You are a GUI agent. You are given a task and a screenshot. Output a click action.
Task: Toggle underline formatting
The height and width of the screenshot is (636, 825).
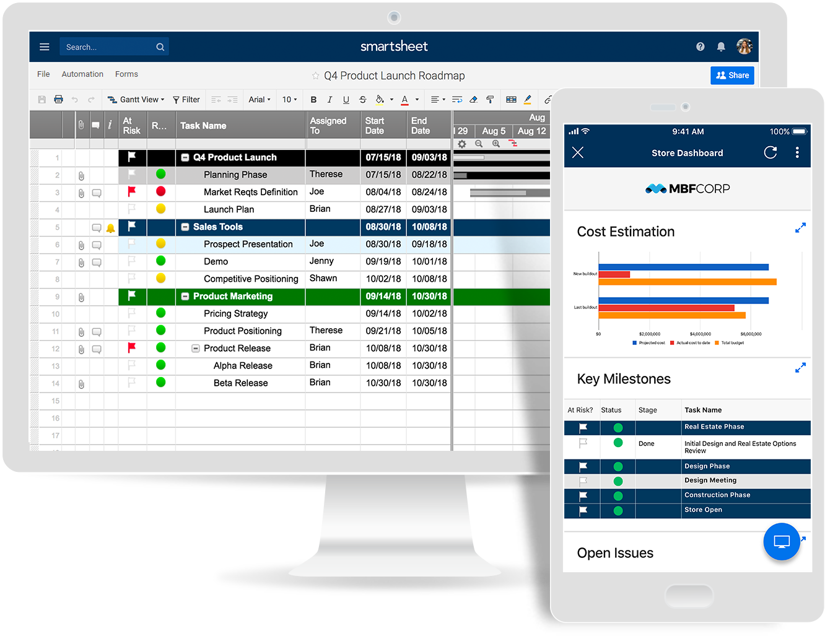click(346, 100)
